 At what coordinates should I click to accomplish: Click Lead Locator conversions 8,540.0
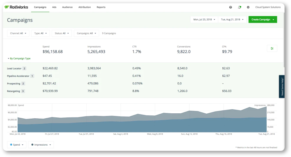click(x=182, y=68)
